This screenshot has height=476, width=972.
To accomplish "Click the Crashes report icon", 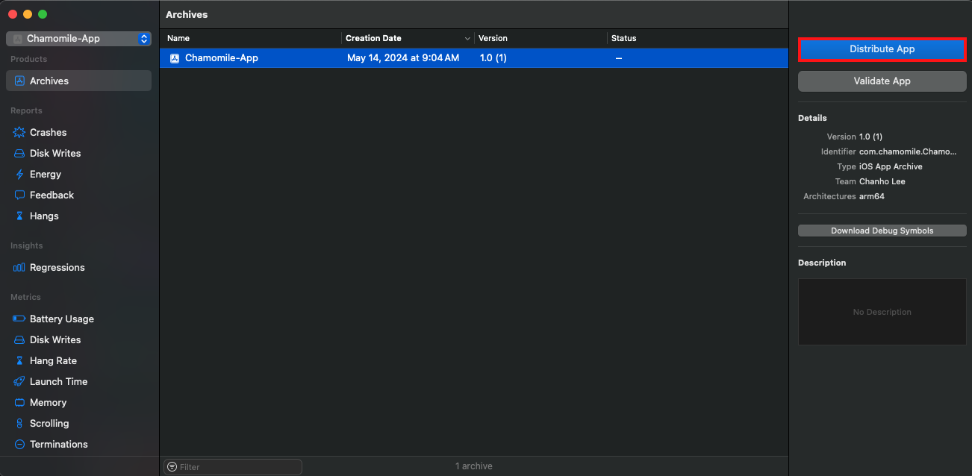I will pyautogui.click(x=19, y=132).
